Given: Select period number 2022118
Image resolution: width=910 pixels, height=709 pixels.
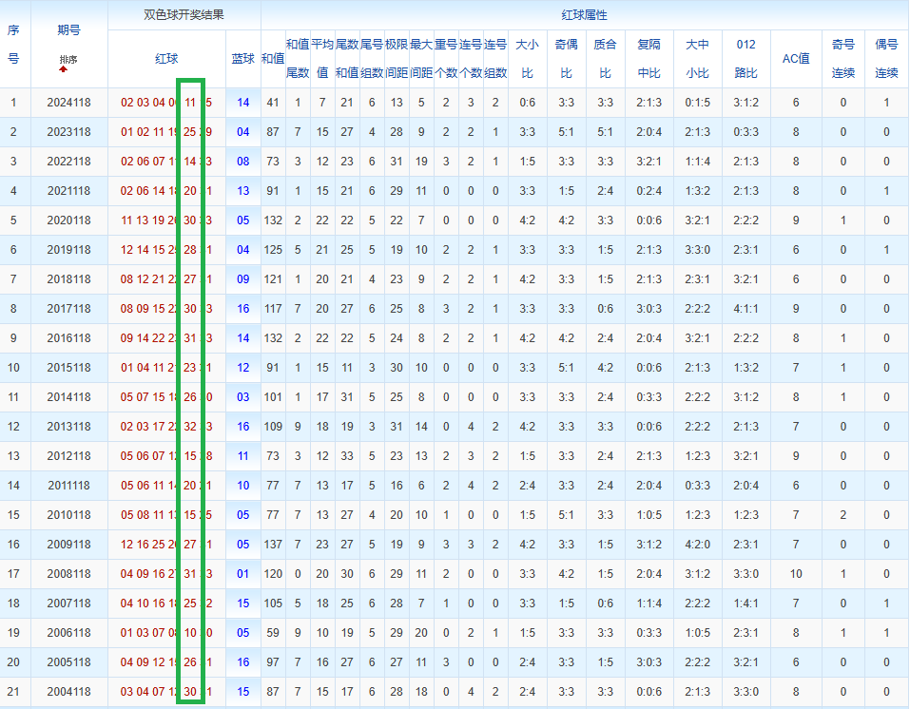Looking at the screenshot, I should [69, 162].
